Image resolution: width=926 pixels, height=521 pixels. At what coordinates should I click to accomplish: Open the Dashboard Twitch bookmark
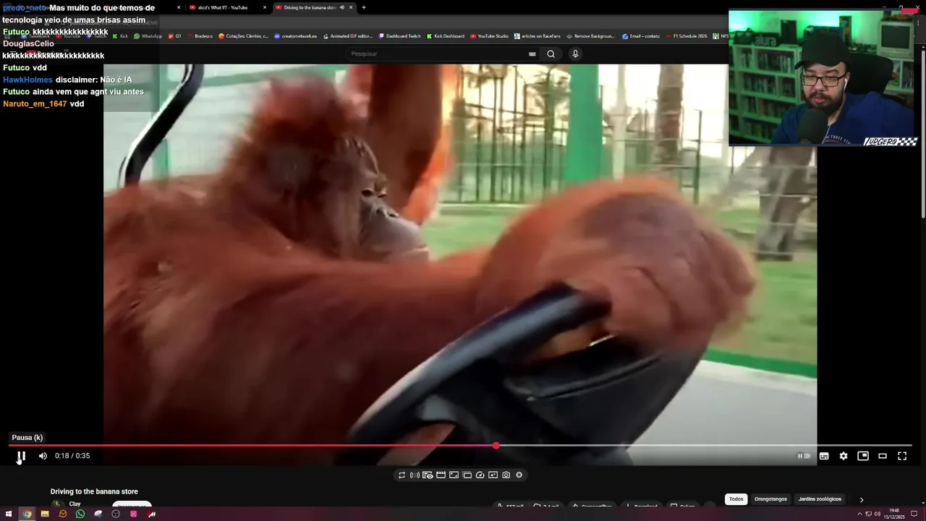pyautogui.click(x=399, y=36)
